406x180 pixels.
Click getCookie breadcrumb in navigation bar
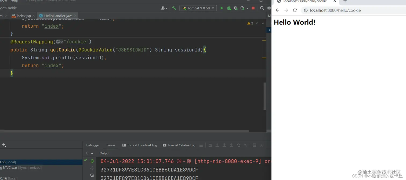[x=9, y=8]
